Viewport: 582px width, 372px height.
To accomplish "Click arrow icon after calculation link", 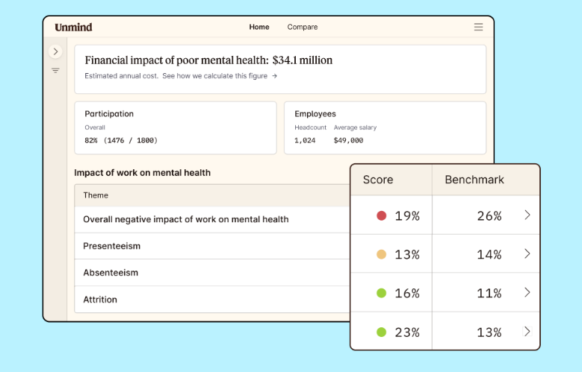I will pyautogui.click(x=274, y=75).
